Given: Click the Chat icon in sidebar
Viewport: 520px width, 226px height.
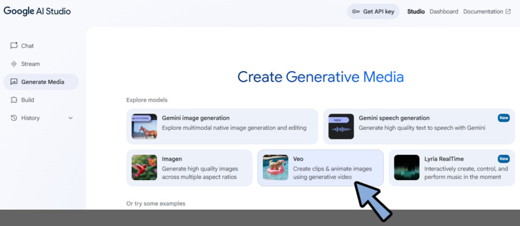Looking at the screenshot, I should point(13,46).
